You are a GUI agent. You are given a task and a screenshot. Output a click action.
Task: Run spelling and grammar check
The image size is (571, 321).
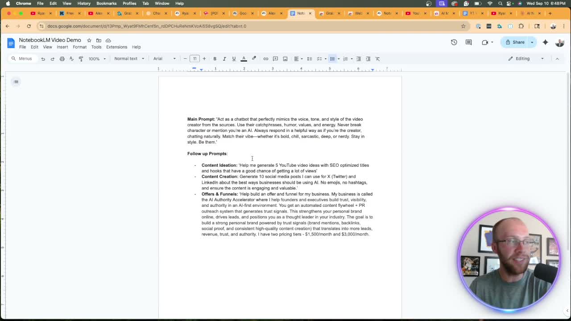tap(71, 59)
